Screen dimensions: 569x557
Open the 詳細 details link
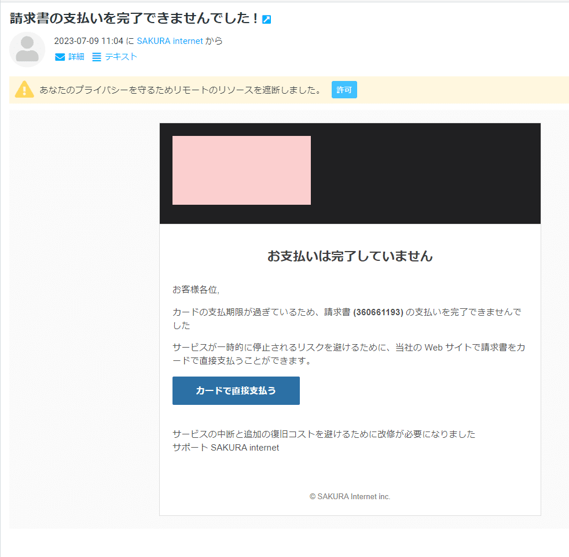[x=76, y=57]
